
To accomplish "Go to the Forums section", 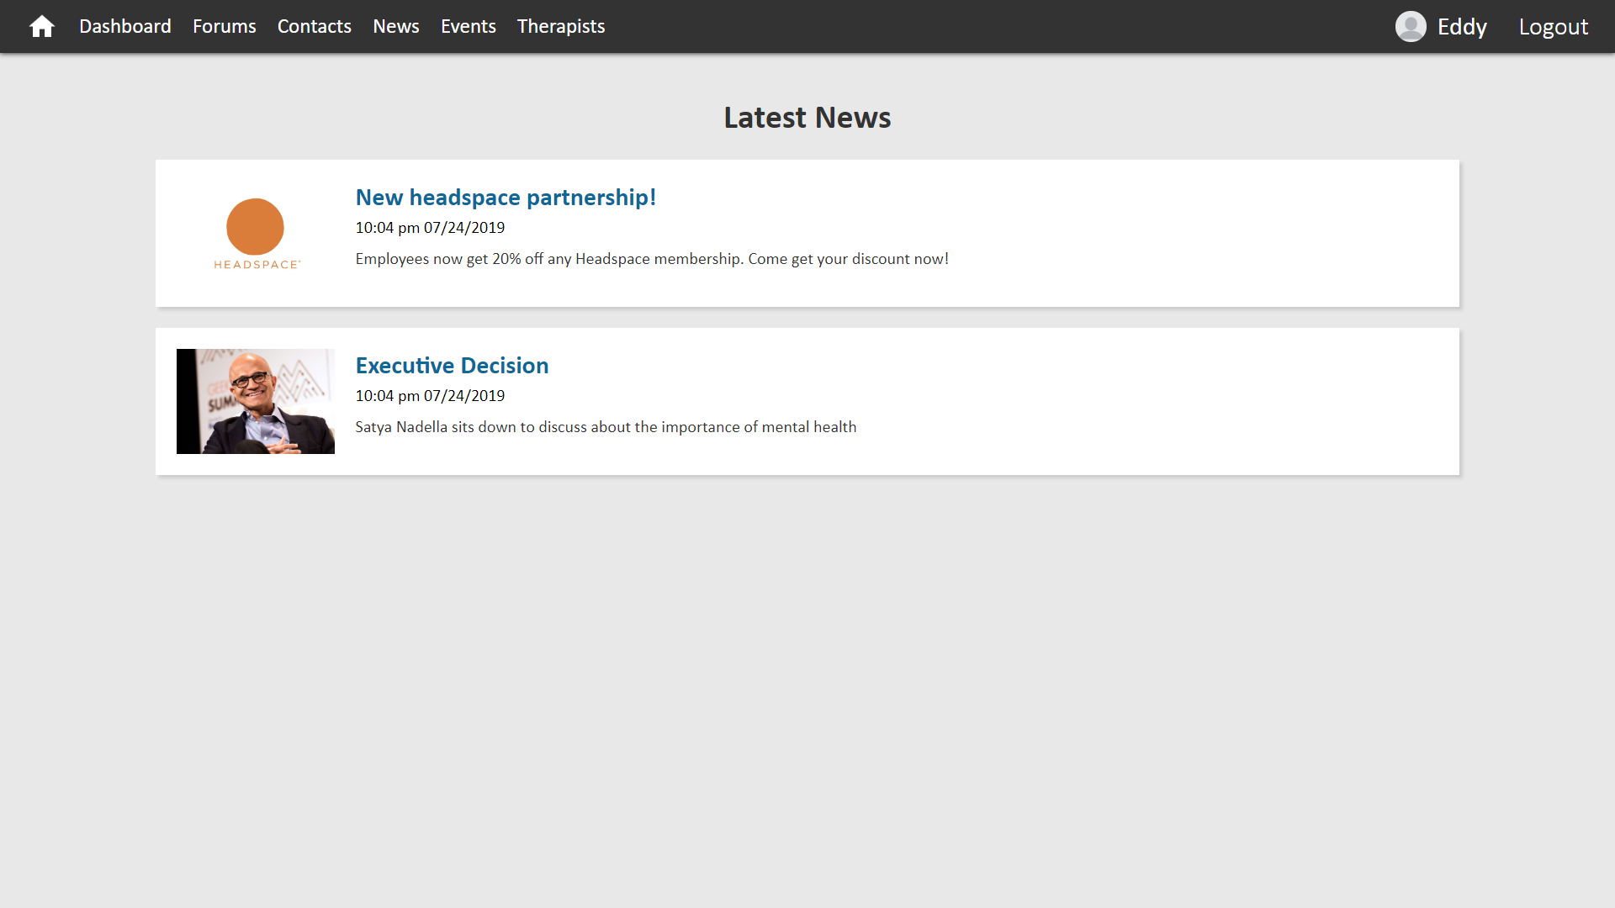I will point(224,27).
